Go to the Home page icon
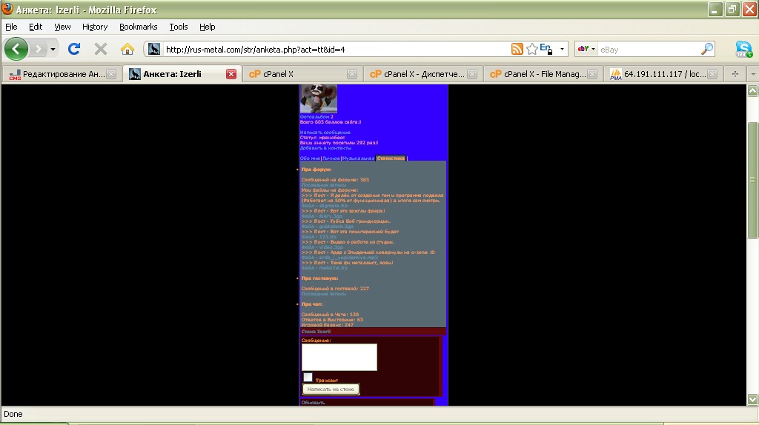The image size is (759, 425). click(127, 49)
